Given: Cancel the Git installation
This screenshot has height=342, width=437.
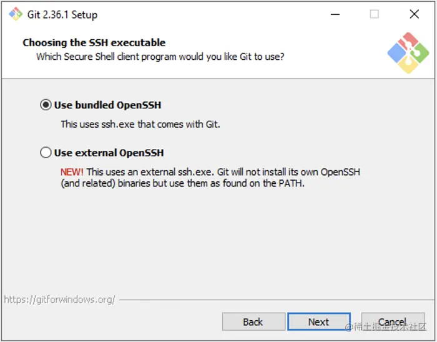Looking at the screenshot, I should tap(392, 322).
